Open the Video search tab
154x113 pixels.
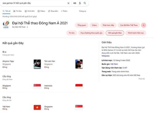(41, 11)
